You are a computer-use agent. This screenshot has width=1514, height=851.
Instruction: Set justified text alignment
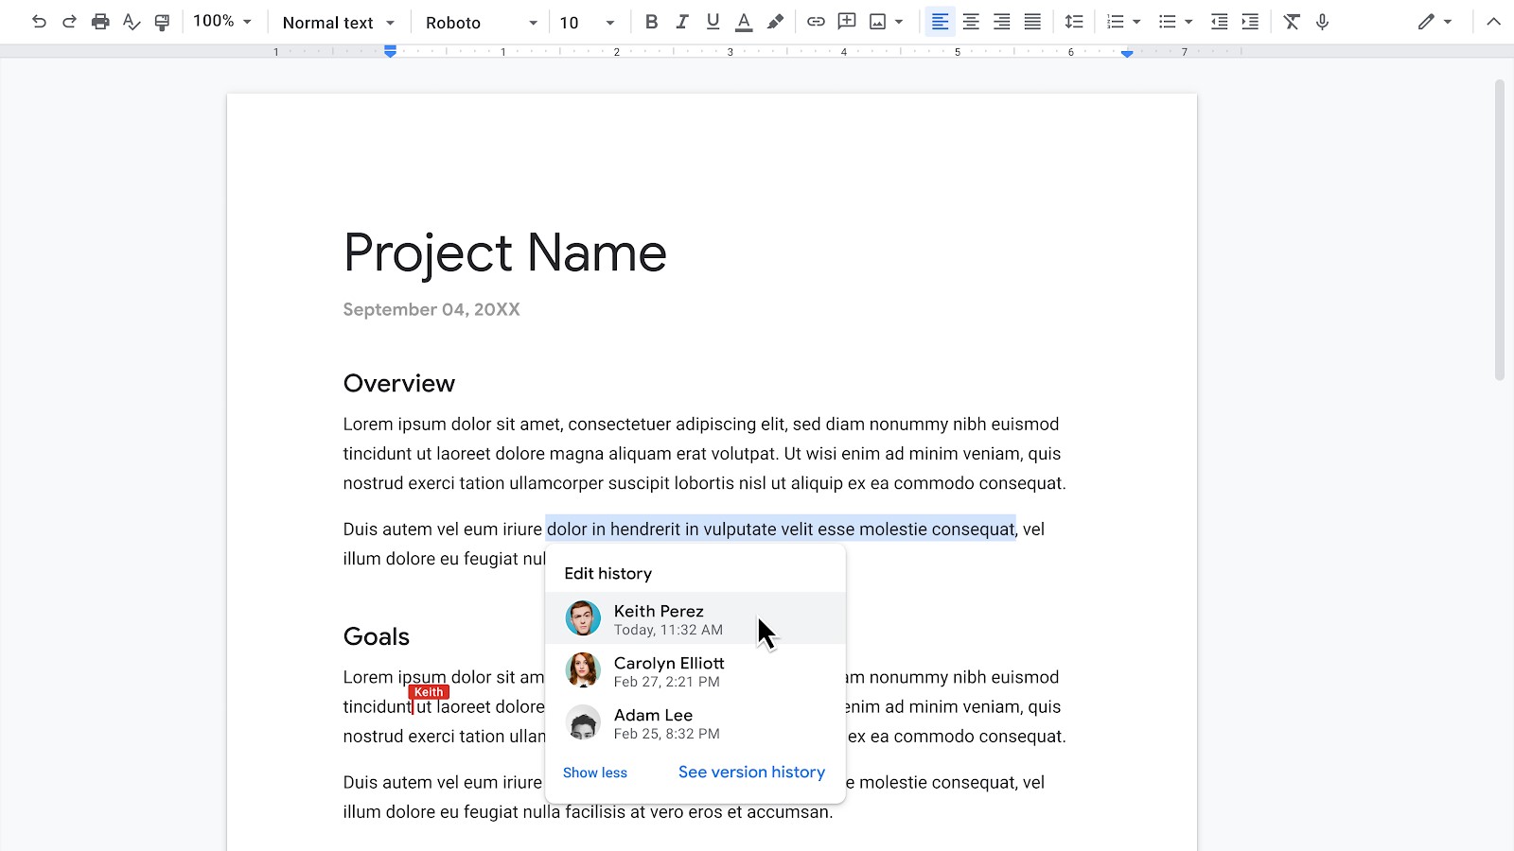(1032, 22)
